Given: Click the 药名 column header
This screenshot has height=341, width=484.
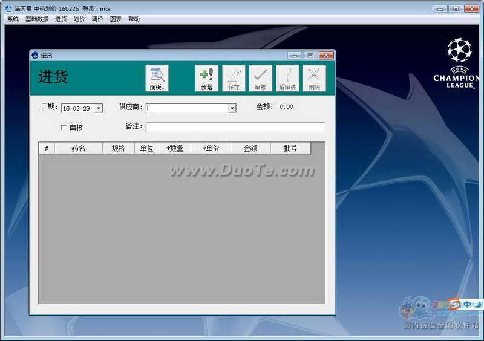Looking at the screenshot, I should click(x=79, y=148).
